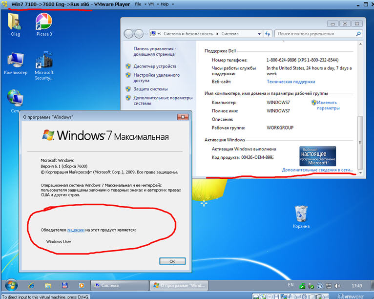
Task: Click the scrollbar thumb in Система window
Action: (360, 143)
